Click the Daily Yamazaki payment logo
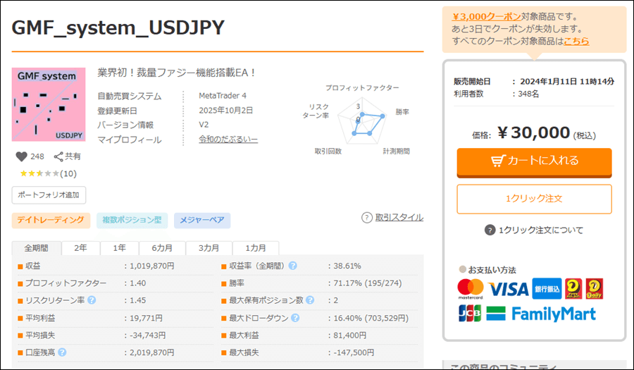The image size is (634, 370). [x=595, y=289]
